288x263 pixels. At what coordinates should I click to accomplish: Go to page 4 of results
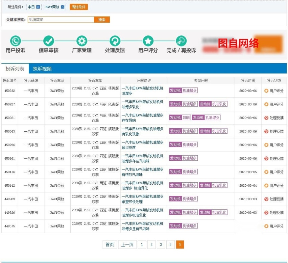(170, 245)
